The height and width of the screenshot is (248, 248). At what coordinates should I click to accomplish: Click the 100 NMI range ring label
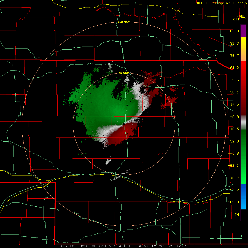(124, 22)
